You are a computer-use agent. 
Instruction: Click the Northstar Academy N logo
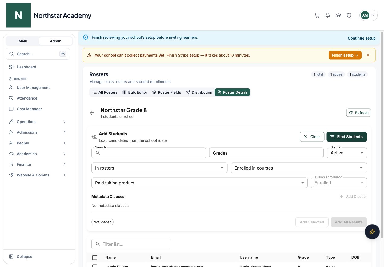pos(19,15)
